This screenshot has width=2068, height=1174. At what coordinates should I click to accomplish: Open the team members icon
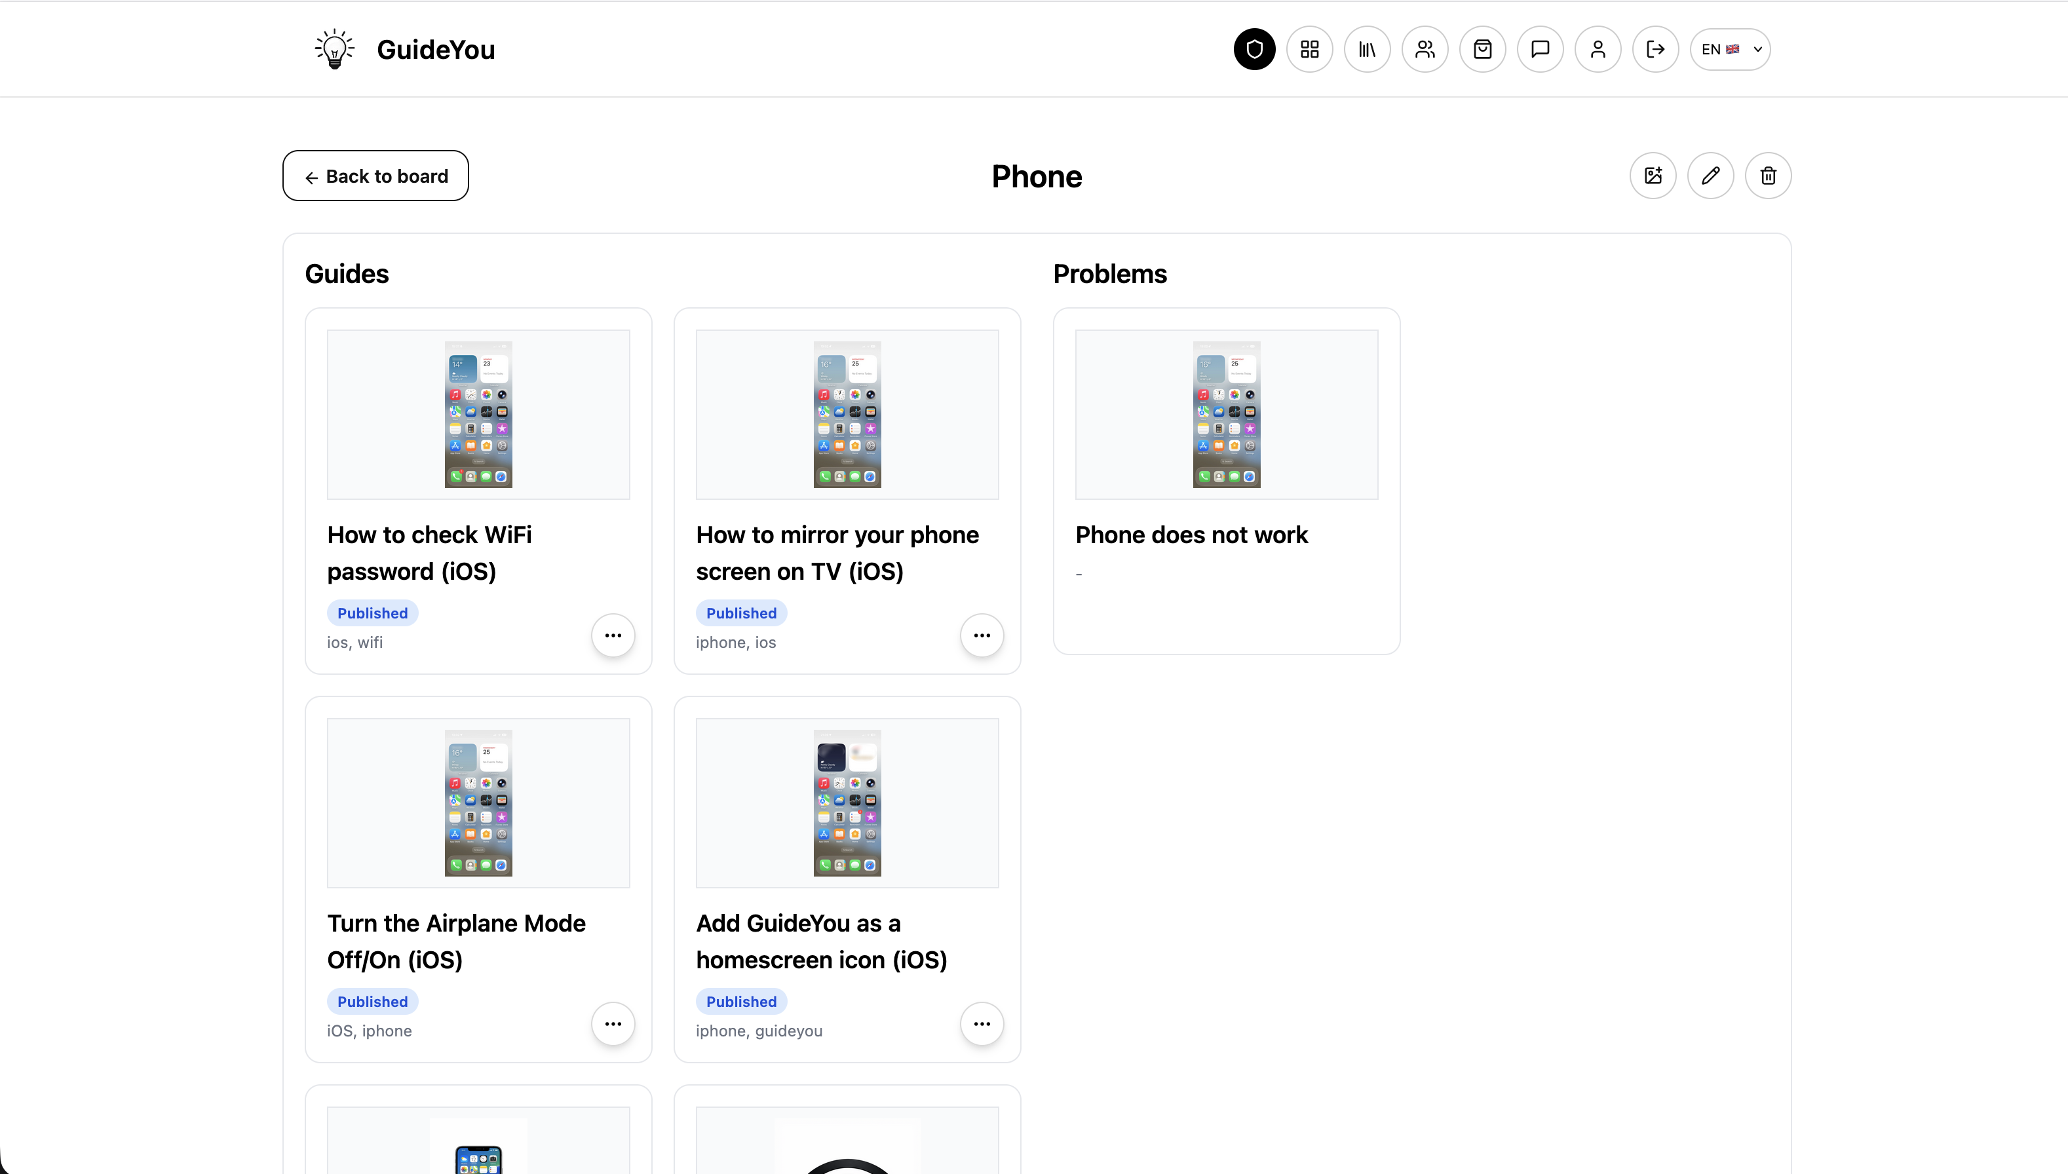(x=1425, y=49)
